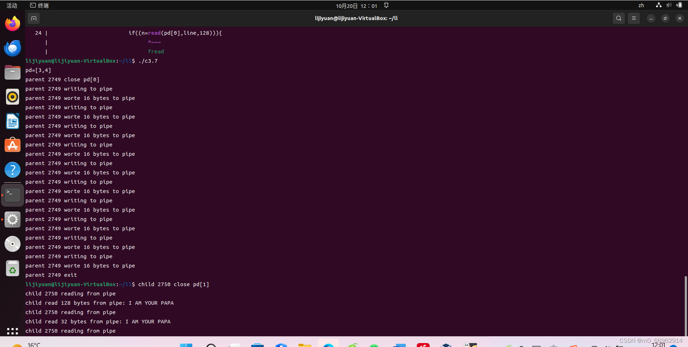
Task: Click the 'parent 2749 close pd[0]' line
Action: coord(62,79)
